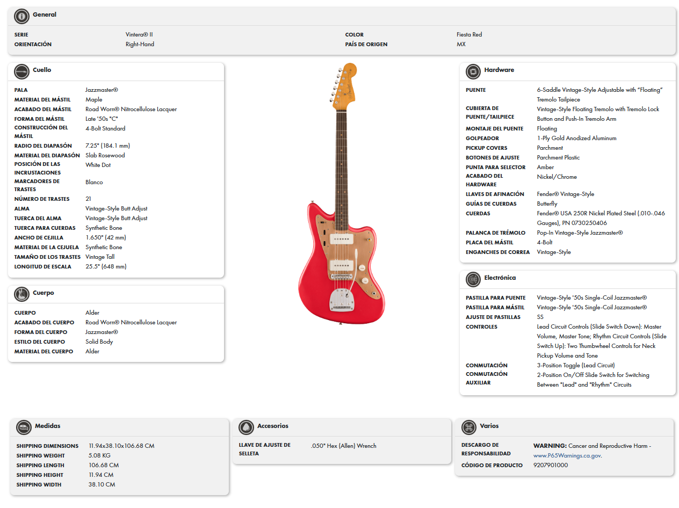Select the Parchment pickup covers value

(550, 148)
